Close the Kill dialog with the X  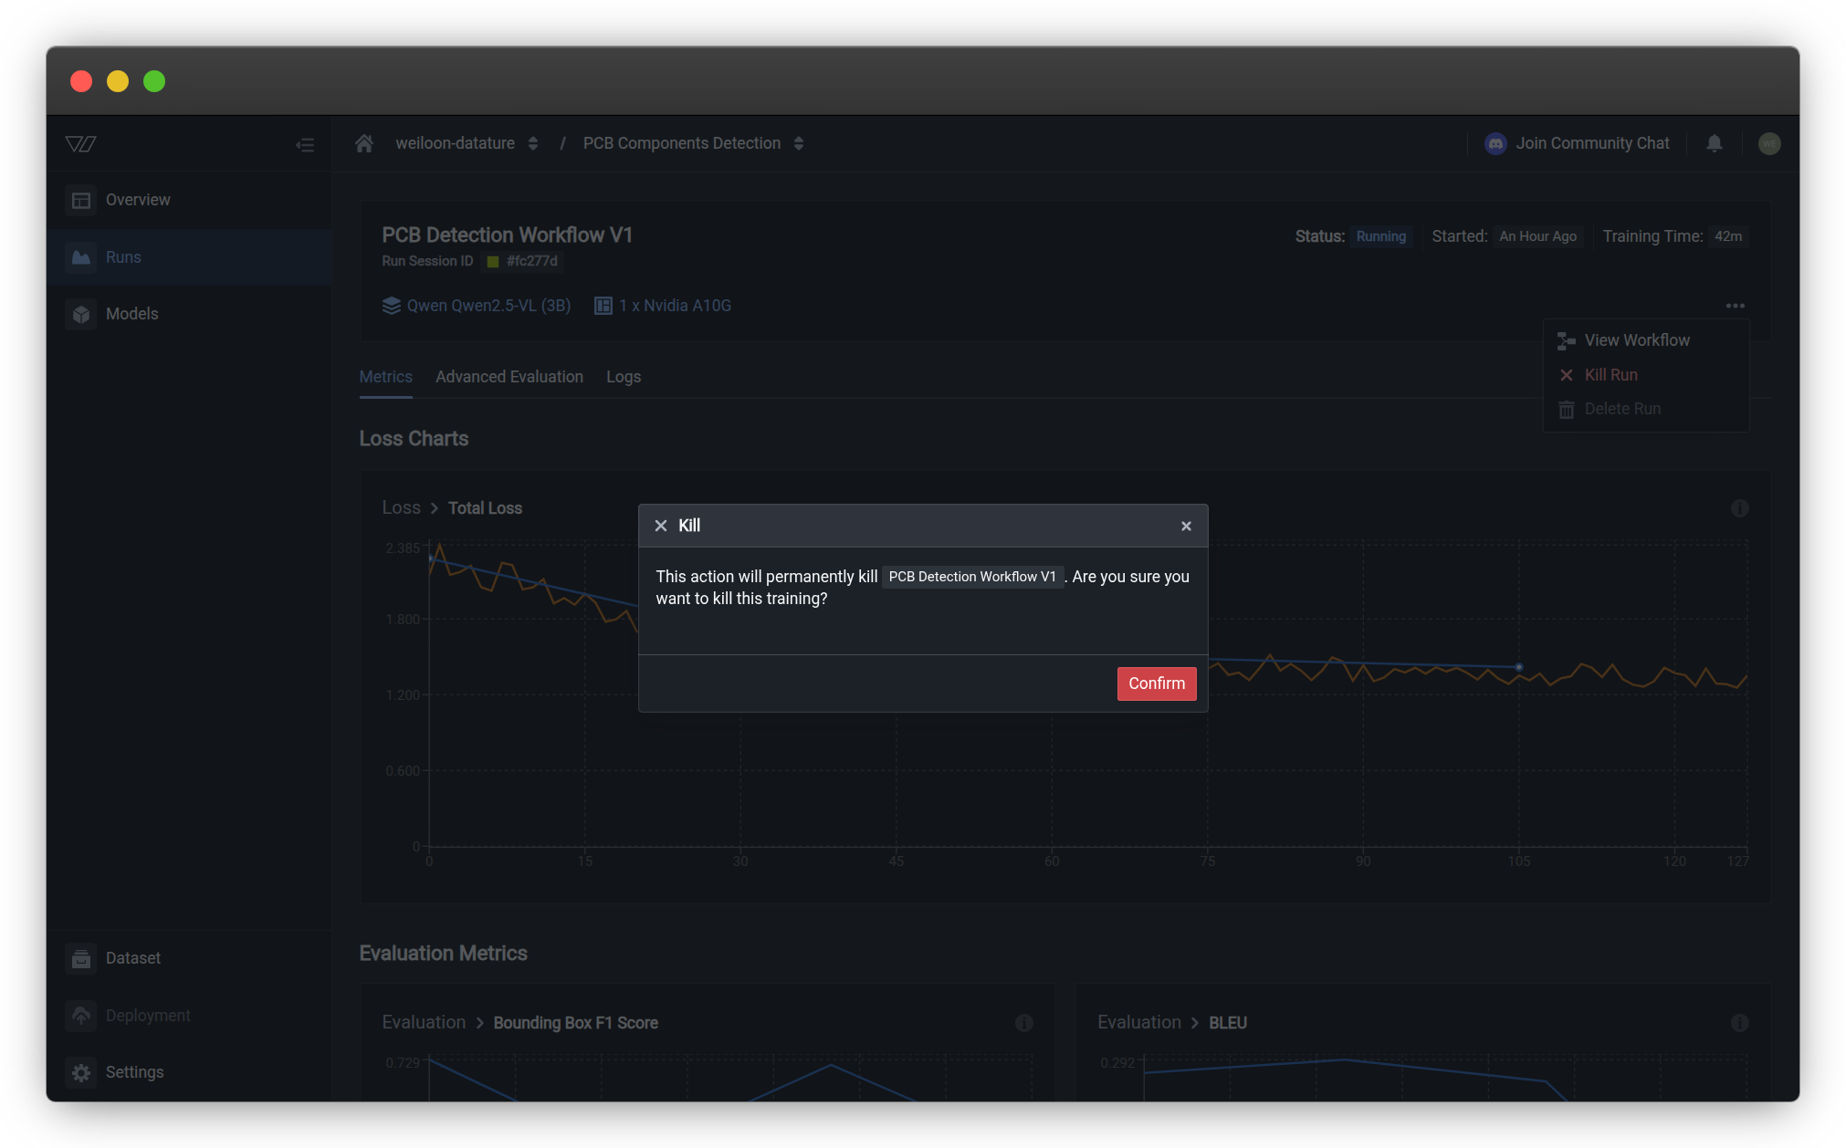pyautogui.click(x=1186, y=526)
